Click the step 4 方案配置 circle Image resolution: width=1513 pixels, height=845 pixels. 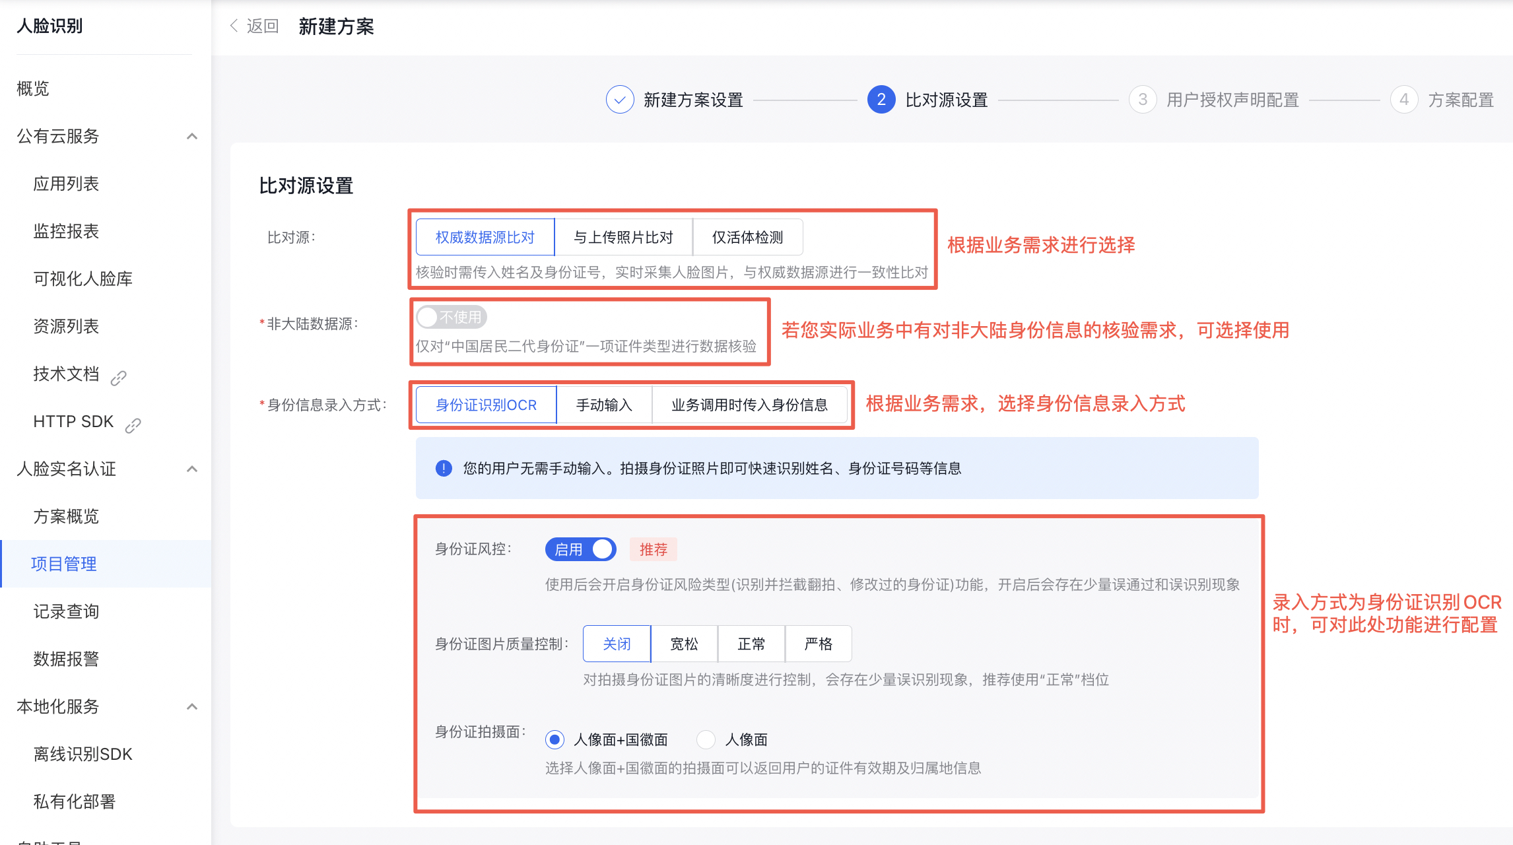pyautogui.click(x=1404, y=100)
